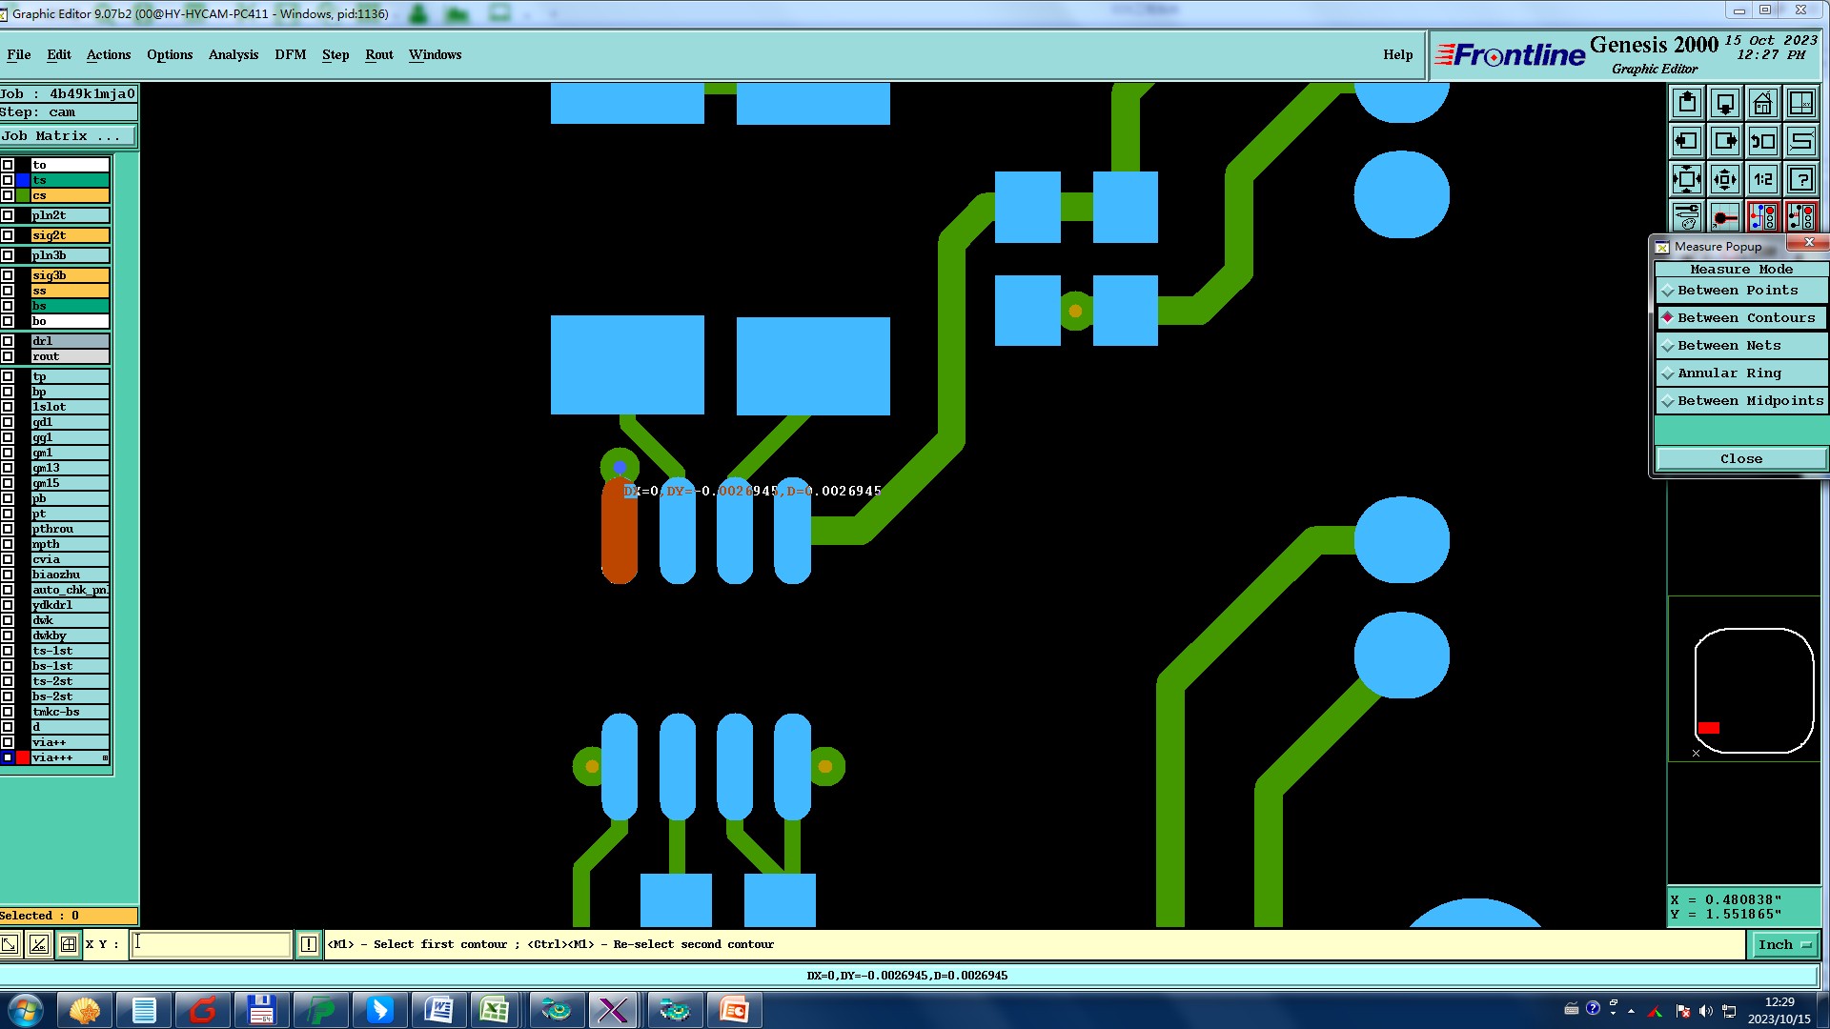
Task: Open the wrench and palette settings icon
Action: 1686,217
